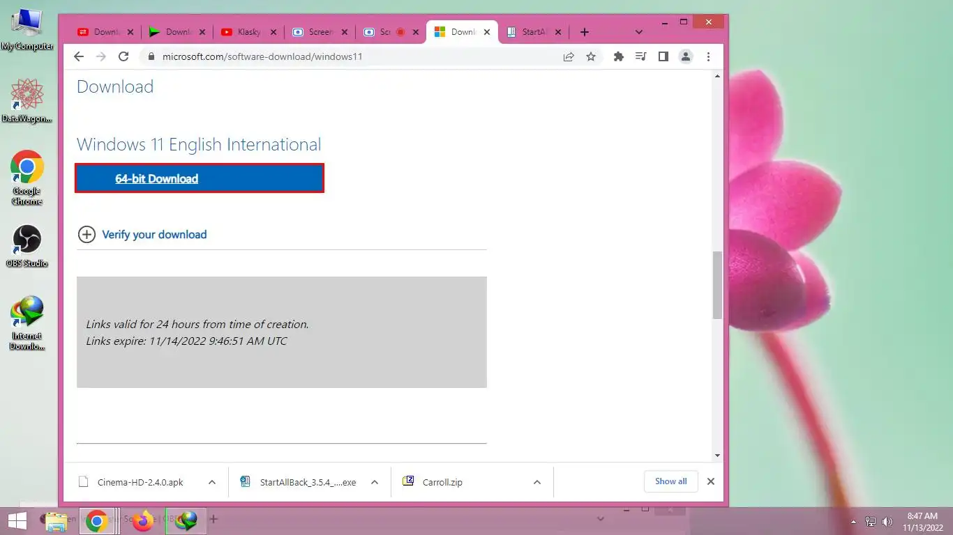Go back with the browser back arrow
Screen dimensions: 953x535
point(79,56)
